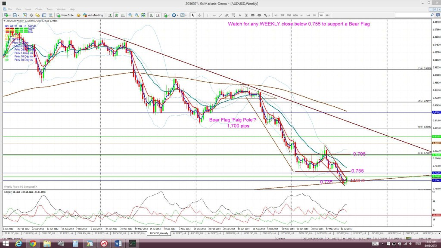Open the MetaEditor book icon
Viewport: 441px width, 248px height.
pos(78,15)
